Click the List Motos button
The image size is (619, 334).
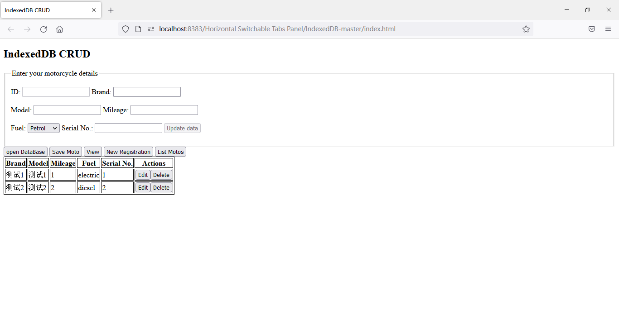[x=170, y=151]
